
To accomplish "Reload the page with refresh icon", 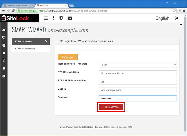I will click(13, 11).
